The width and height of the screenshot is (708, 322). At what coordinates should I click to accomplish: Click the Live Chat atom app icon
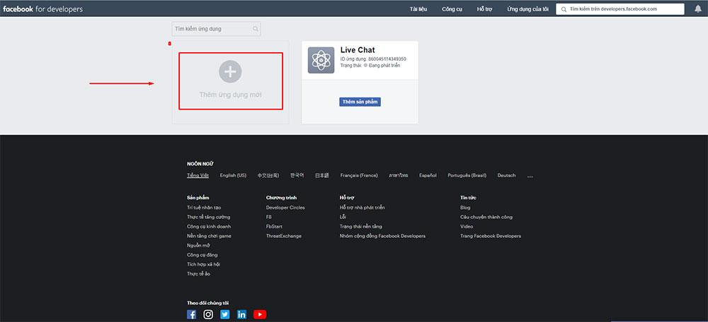point(321,60)
